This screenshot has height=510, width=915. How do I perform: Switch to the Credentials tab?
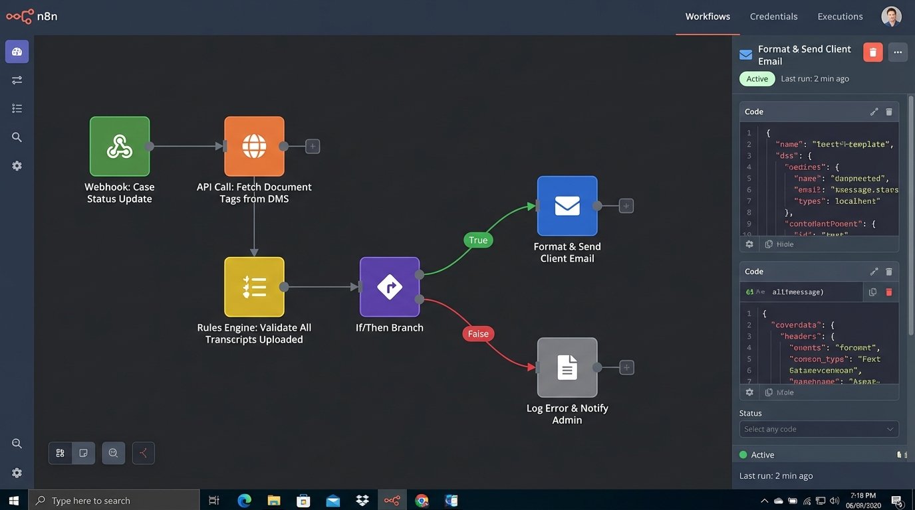[773, 17]
